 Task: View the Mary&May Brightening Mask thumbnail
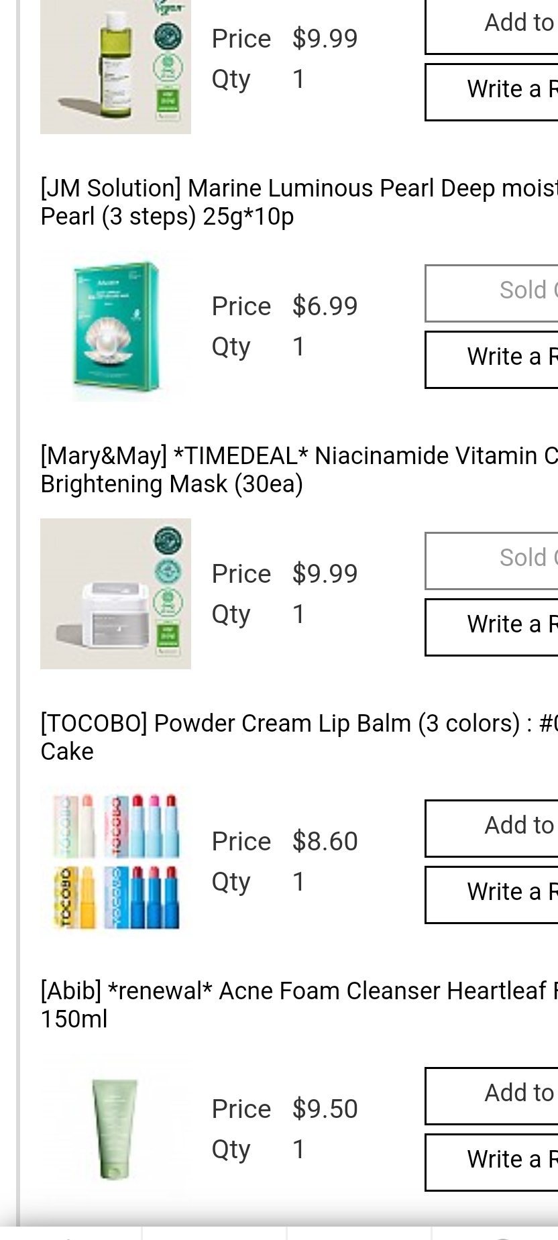coord(115,594)
